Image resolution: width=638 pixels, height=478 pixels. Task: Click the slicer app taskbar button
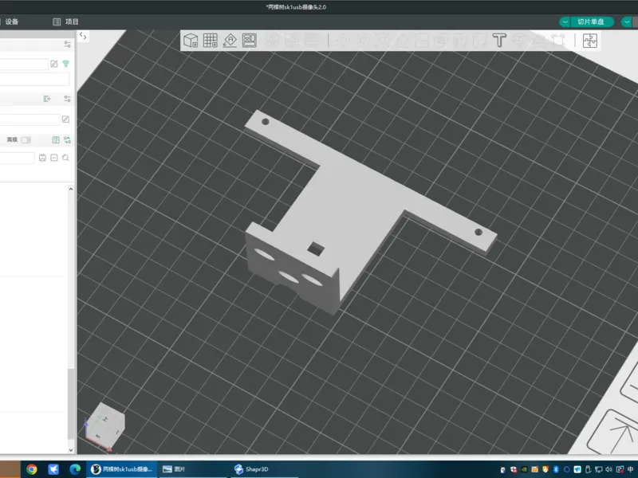[x=122, y=469]
